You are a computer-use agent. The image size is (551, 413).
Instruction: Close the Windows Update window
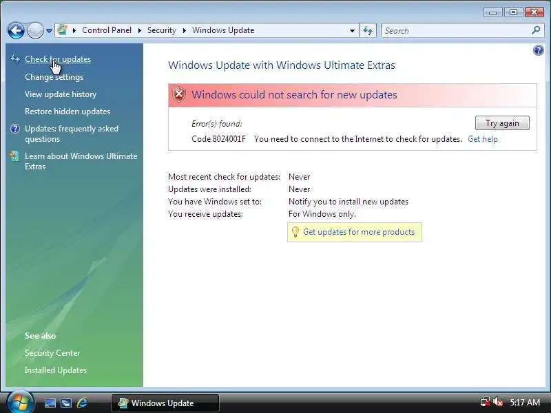tap(534, 12)
